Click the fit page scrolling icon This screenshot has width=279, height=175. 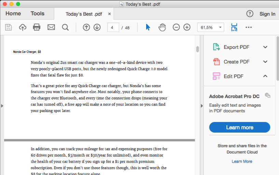(x=234, y=27)
